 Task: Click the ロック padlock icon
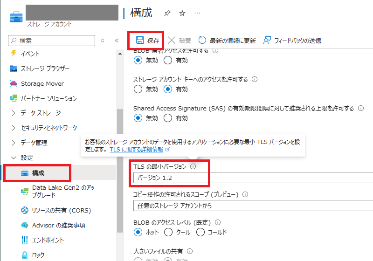click(x=25, y=255)
